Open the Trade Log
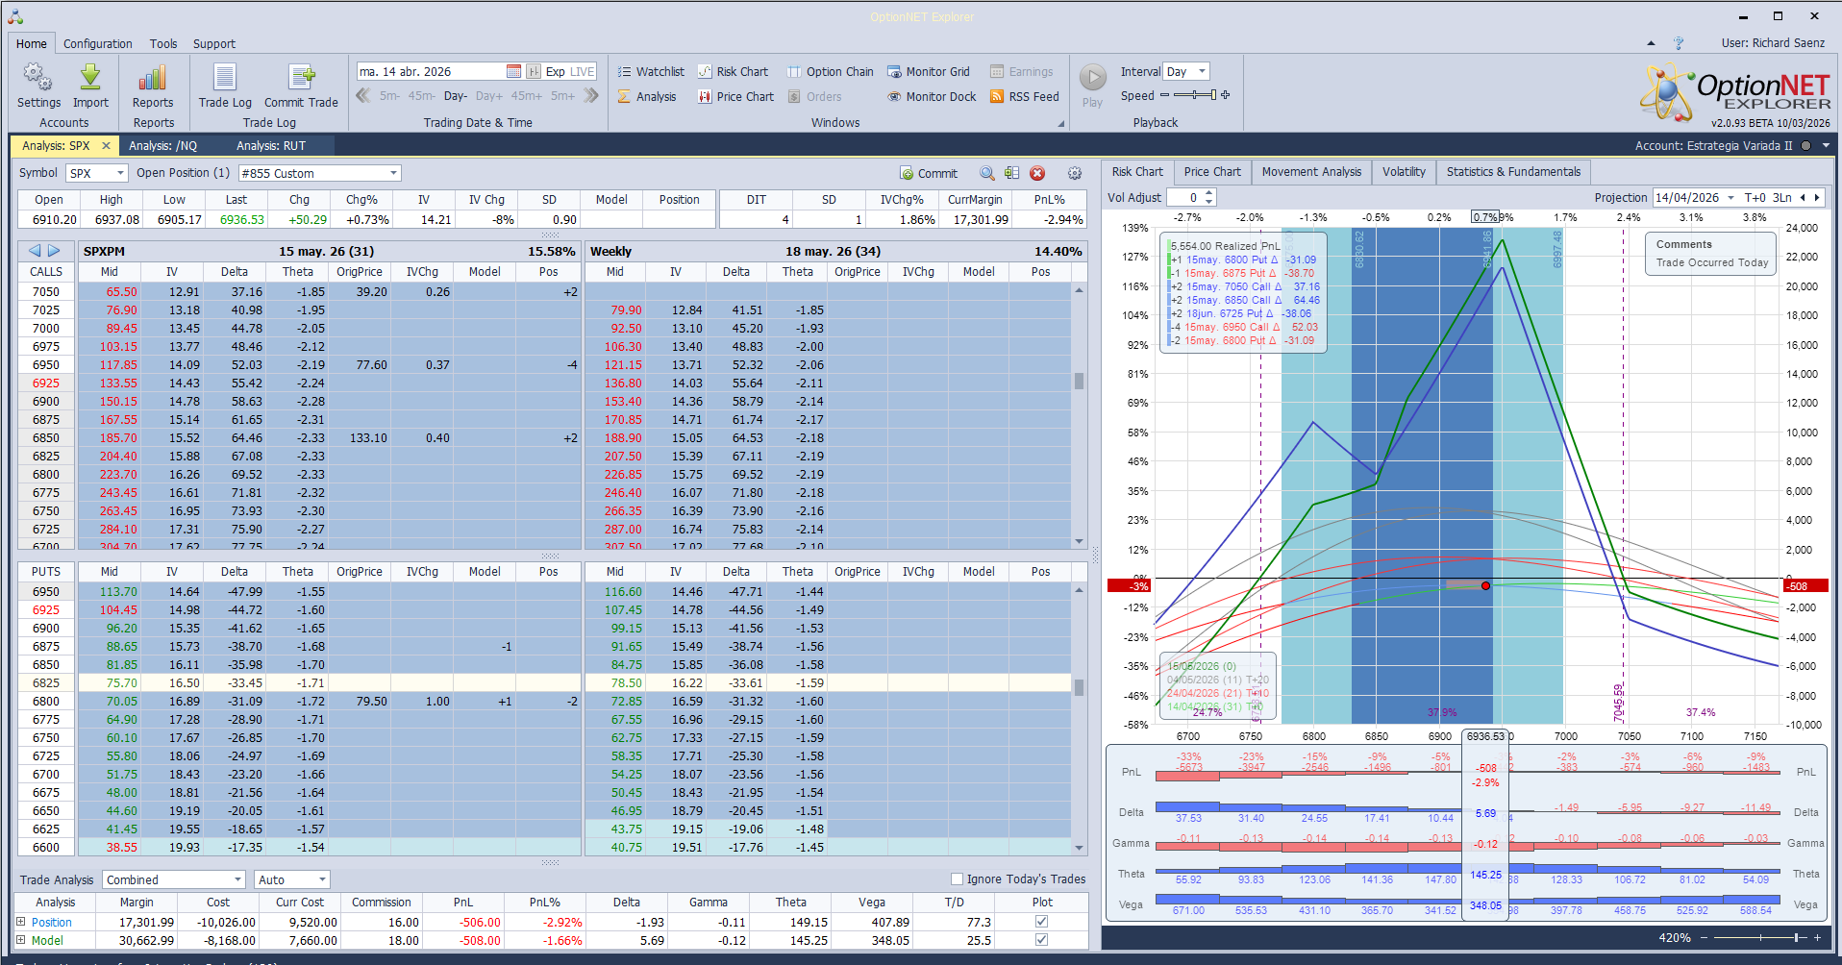The height and width of the screenshot is (965, 1842). point(225,86)
